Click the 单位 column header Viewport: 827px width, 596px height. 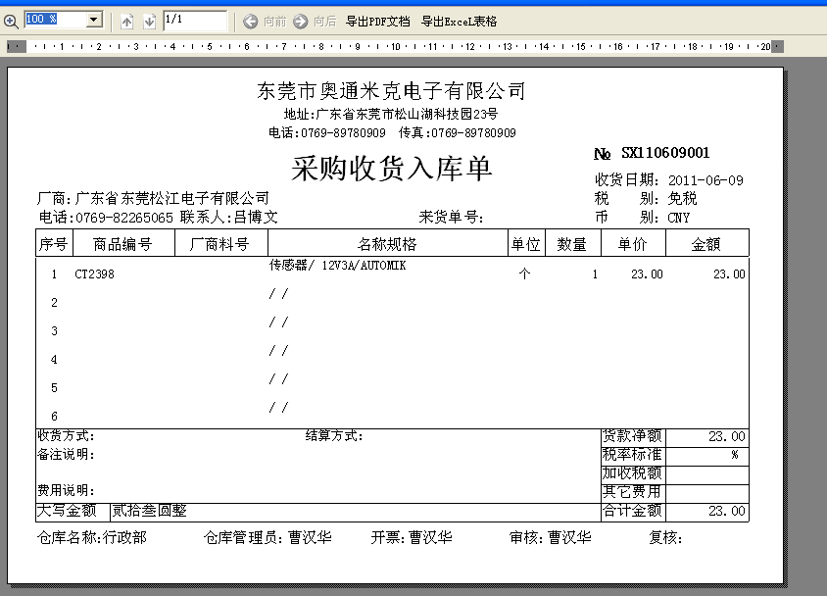point(526,244)
